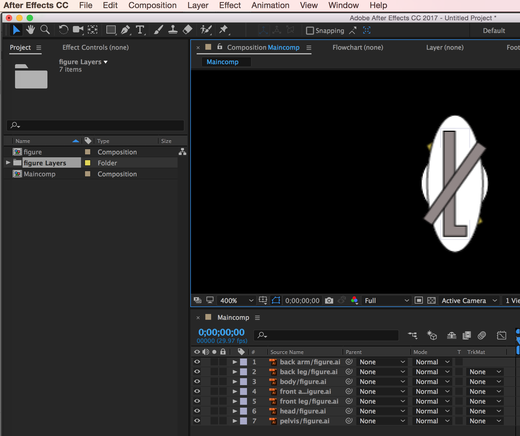Hide the back arm/figure.ai layer
The width and height of the screenshot is (520, 436).
click(x=197, y=362)
